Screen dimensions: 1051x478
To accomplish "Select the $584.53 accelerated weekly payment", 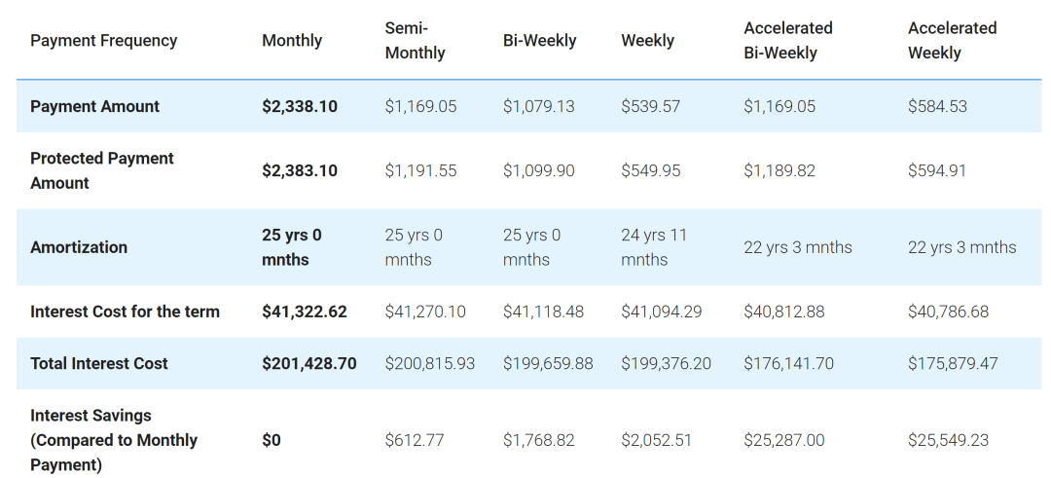I will (937, 106).
